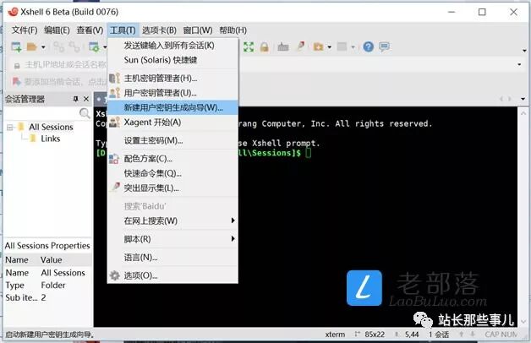Viewport: 531px width, 343px height.
Task: Expand the 在网上搜索(W) submenu
Action: (172, 220)
